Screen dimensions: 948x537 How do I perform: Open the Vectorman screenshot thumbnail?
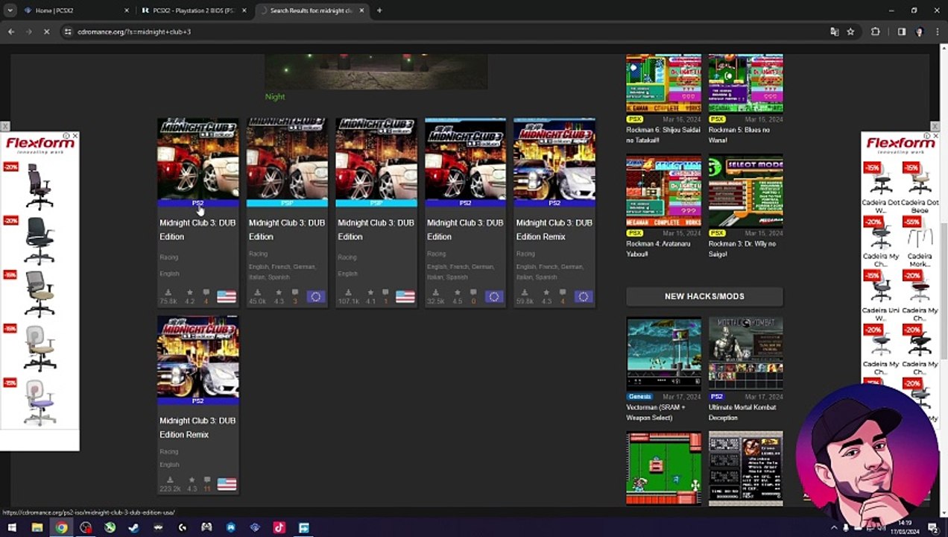(x=663, y=354)
